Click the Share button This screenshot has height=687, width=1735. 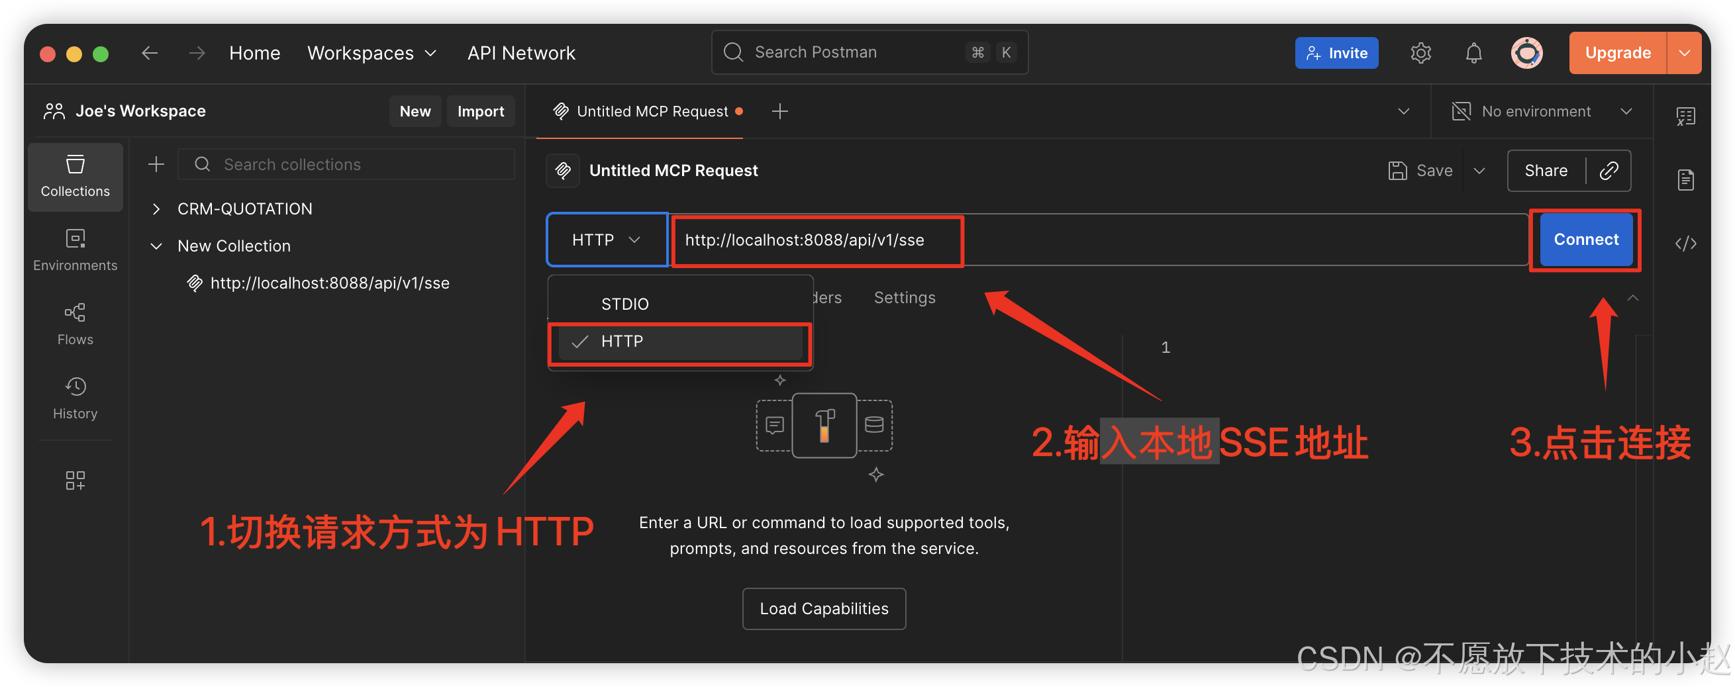[1546, 170]
